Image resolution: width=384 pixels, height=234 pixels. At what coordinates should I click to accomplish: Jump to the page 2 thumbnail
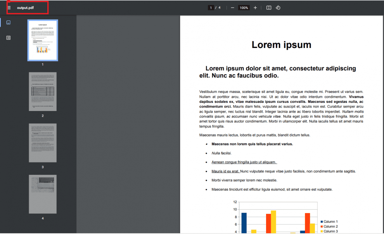click(x=43, y=91)
